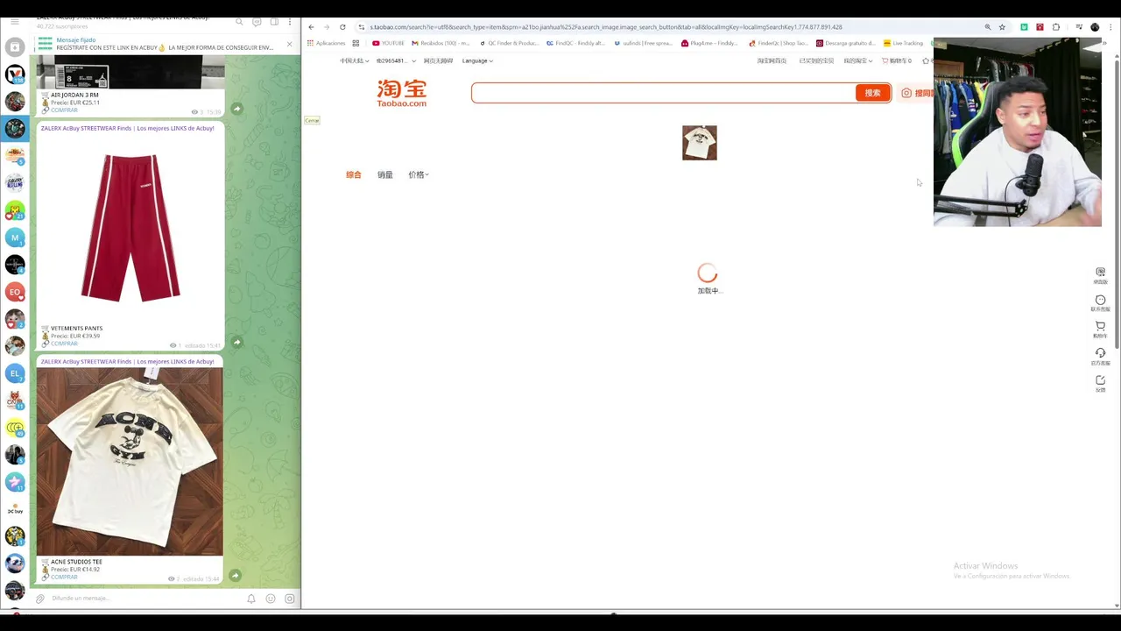Open the YOUTUBE bookmark
The image size is (1121, 631).
pyautogui.click(x=388, y=43)
